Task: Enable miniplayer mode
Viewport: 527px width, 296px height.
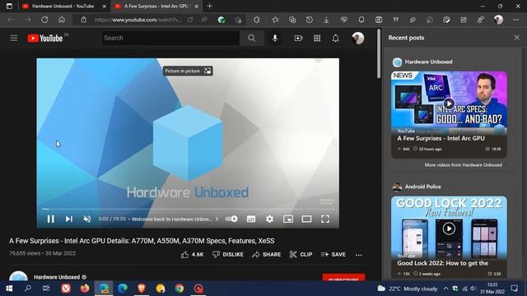Action: click(x=288, y=220)
